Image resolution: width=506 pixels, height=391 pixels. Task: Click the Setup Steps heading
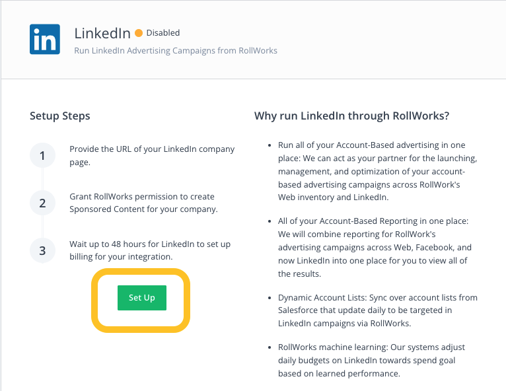60,116
